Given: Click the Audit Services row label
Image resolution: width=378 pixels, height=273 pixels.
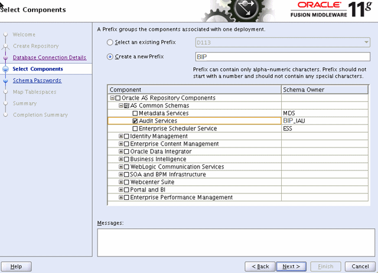Looking at the screenshot, I should click(158, 121).
